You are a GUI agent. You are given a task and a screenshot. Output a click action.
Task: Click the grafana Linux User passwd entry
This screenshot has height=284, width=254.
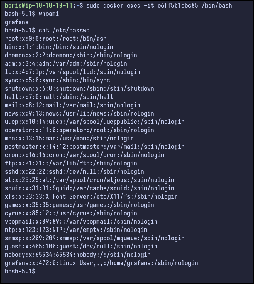[101, 263]
